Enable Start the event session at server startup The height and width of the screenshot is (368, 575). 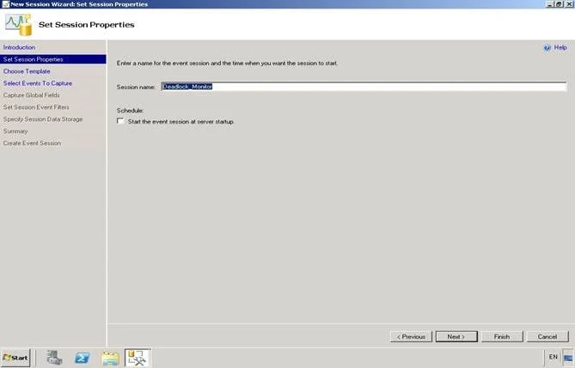coord(120,121)
